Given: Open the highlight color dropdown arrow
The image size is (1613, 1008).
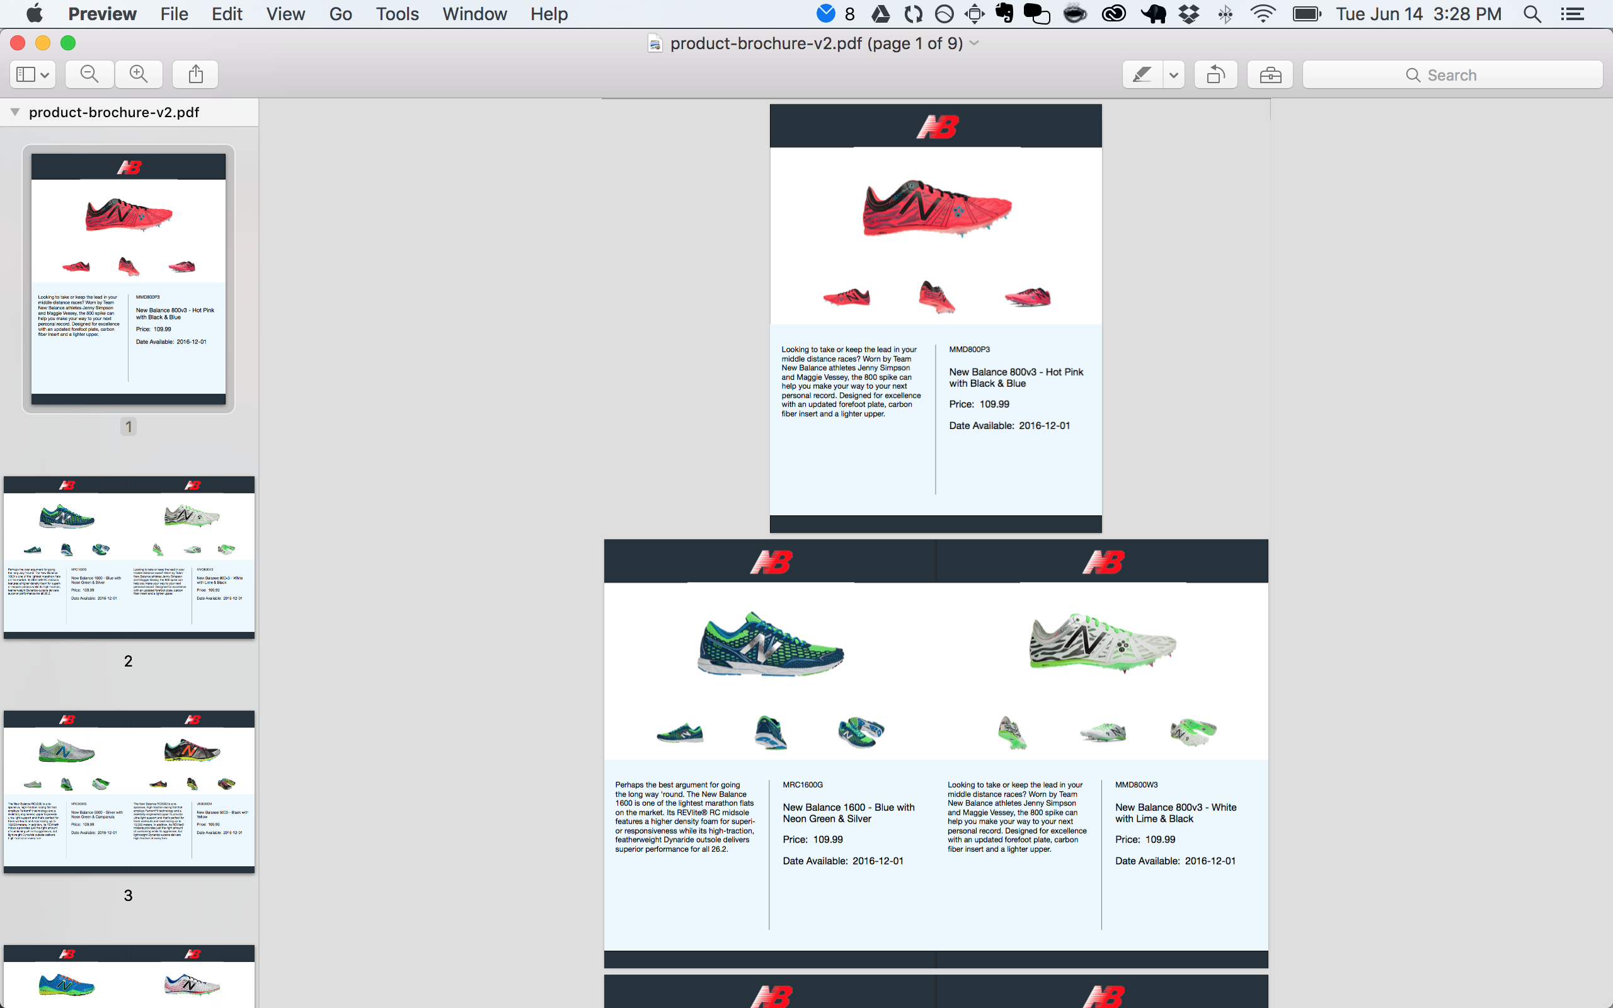Looking at the screenshot, I should 1174,75.
